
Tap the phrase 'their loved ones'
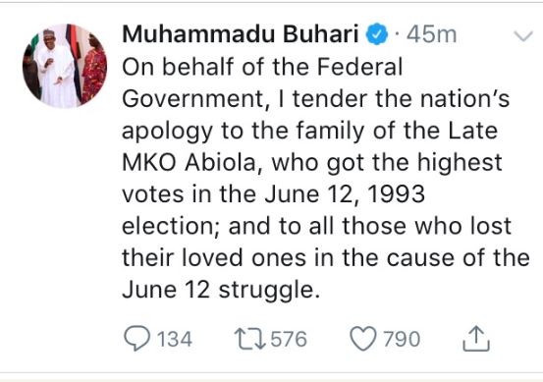(214, 257)
